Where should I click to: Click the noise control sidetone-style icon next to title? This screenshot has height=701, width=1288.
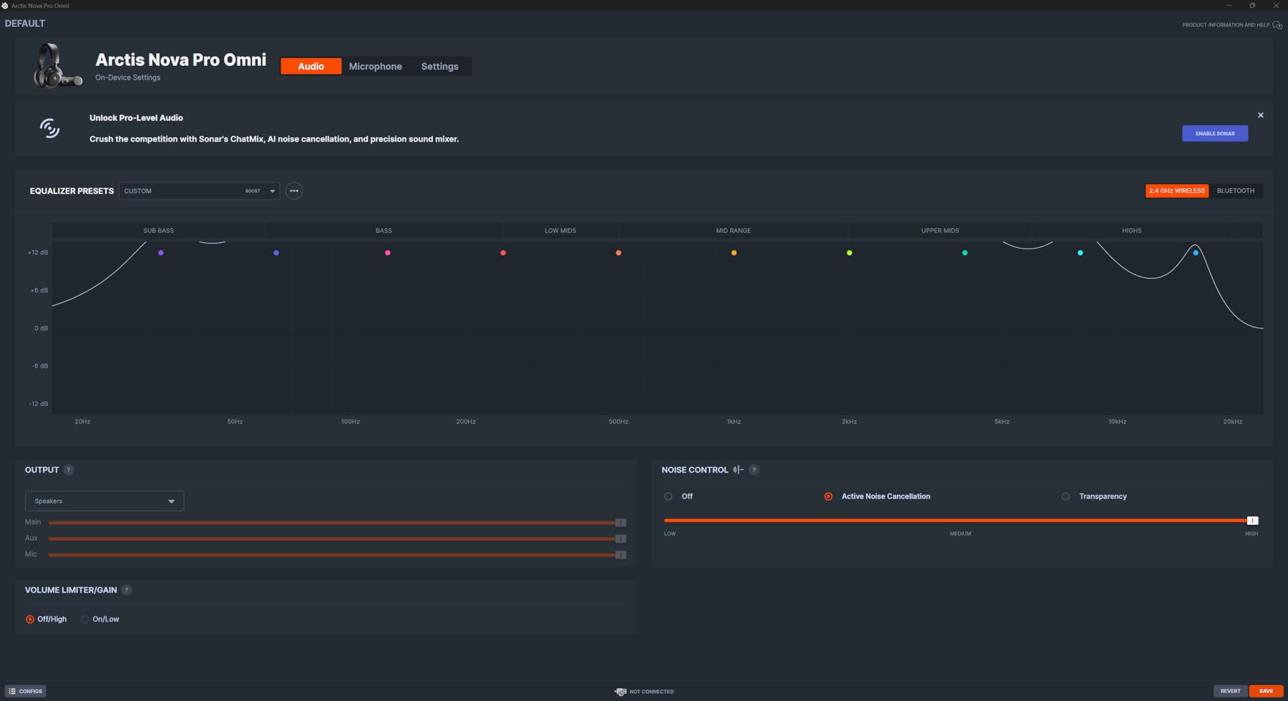pos(738,470)
